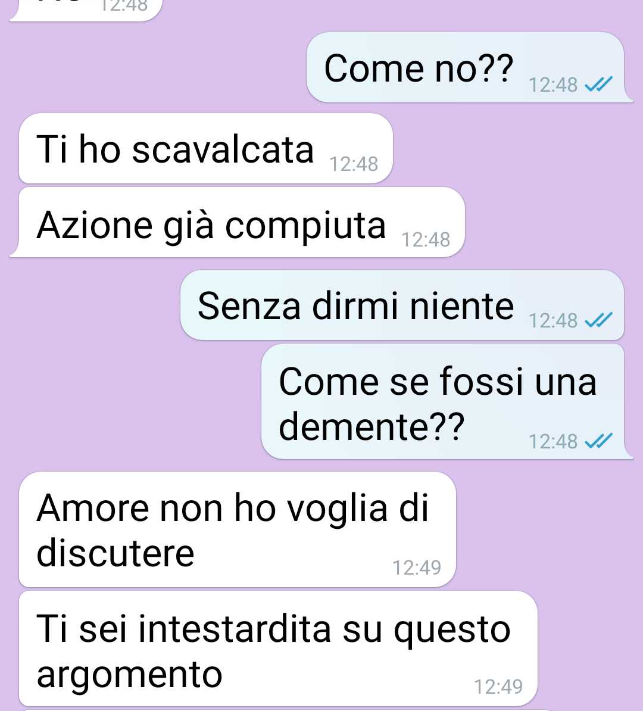
Task: Click the 12:48 timestamp on 'Come no??'
Action: [553, 85]
